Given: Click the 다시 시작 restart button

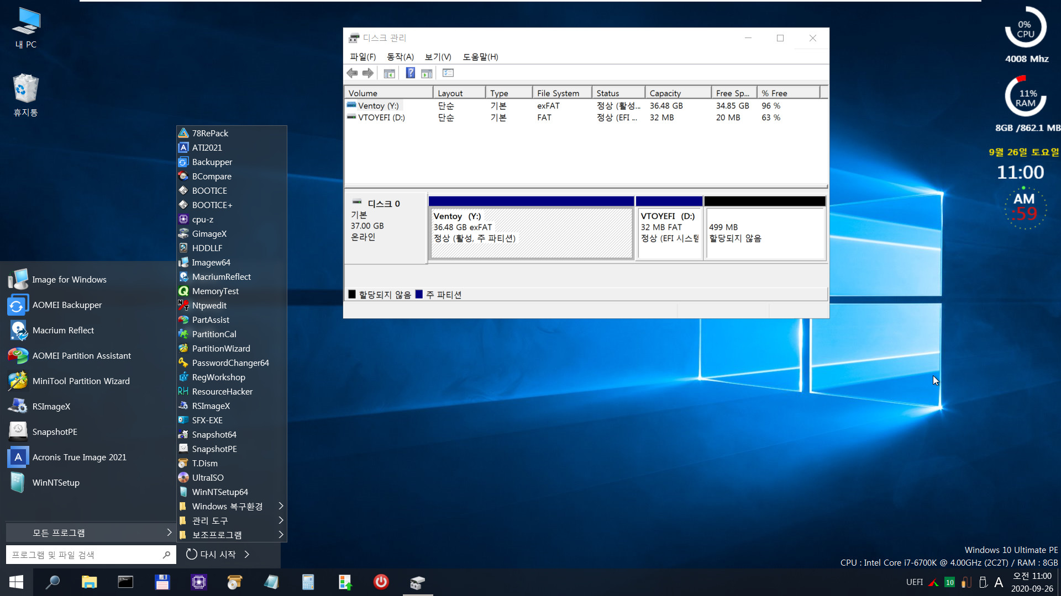Looking at the screenshot, I should (211, 554).
